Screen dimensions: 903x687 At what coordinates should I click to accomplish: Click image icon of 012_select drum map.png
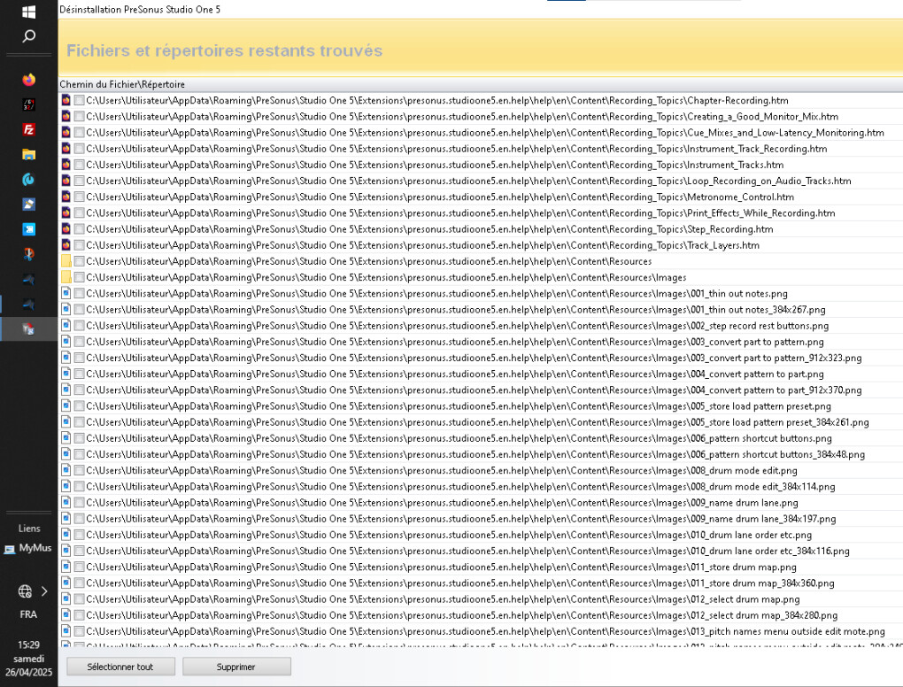(66, 598)
